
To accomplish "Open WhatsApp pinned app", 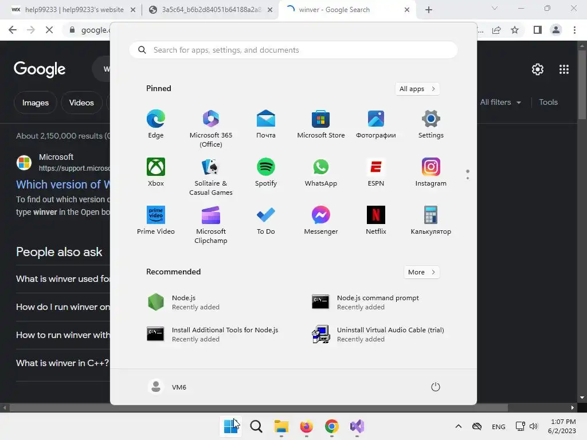I will tap(321, 172).
